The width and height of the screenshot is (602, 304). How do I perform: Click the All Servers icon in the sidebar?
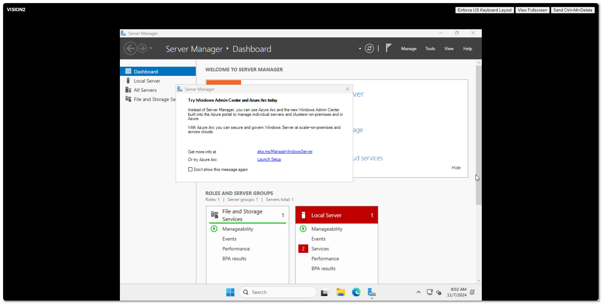[x=128, y=90]
